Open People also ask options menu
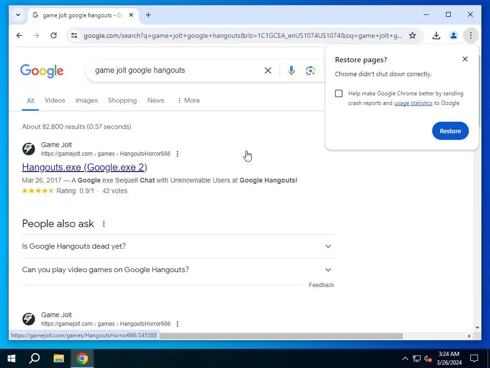This screenshot has width=490, height=368. [104, 224]
